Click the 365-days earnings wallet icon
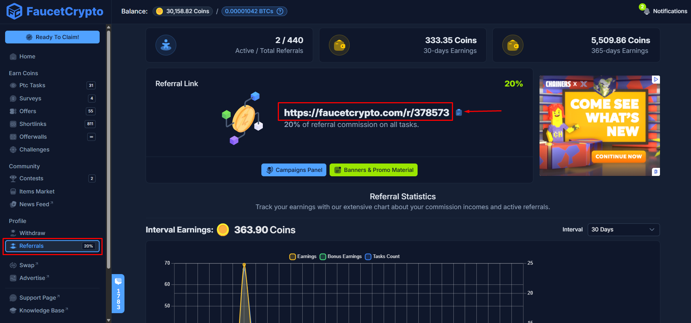 513,45
